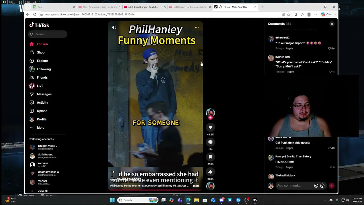Image resolution: width=364 pixels, height=205 pixels.
Task: Open the tab list dropdown in Edge
Action: [28, 7]
